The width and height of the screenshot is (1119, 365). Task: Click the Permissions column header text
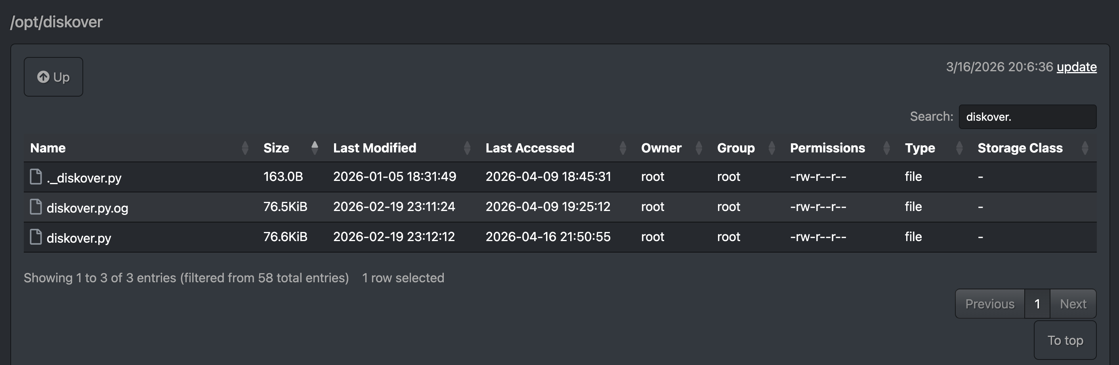(827, 148)
